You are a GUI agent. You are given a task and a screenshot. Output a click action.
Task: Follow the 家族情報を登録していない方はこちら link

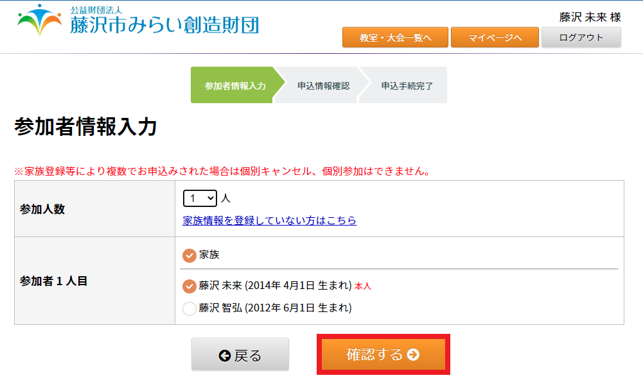click(269, 220)
